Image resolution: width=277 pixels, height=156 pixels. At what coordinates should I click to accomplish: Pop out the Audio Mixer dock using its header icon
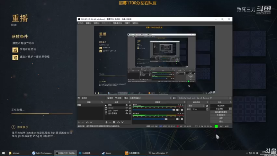click(185, 102)
